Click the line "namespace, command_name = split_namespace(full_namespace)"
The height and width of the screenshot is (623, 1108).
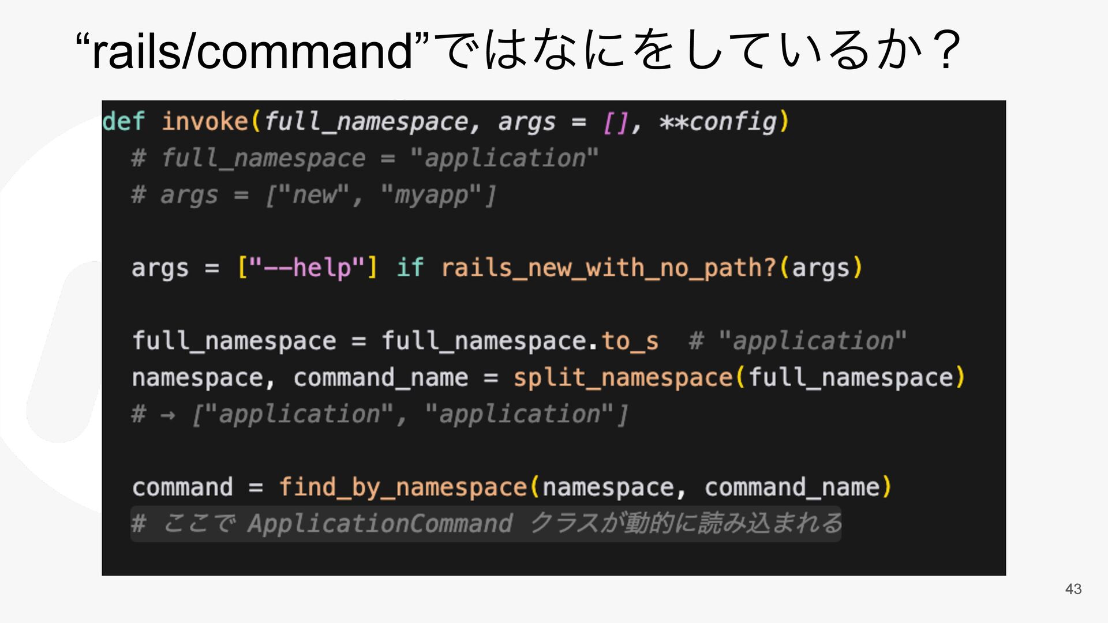(x=548, y=378)
